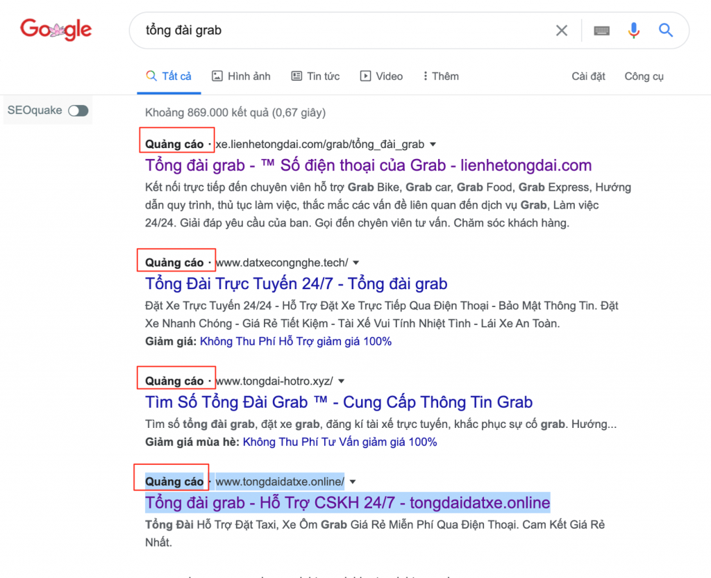The height and width of the screenshot is (578, 711).
Task: Toggle the SEOquake switch
Action: 78,110
